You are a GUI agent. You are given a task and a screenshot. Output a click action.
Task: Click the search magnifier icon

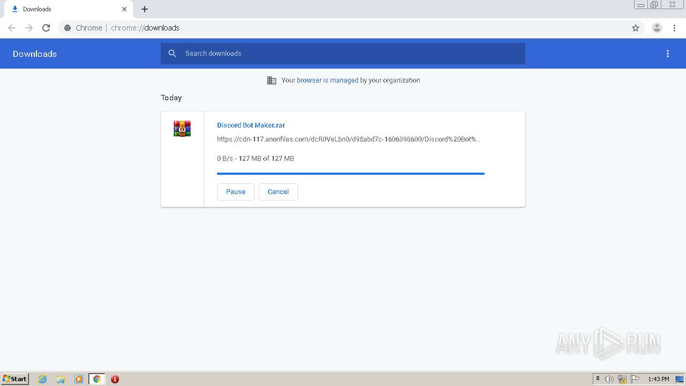(x=173, y=54)
